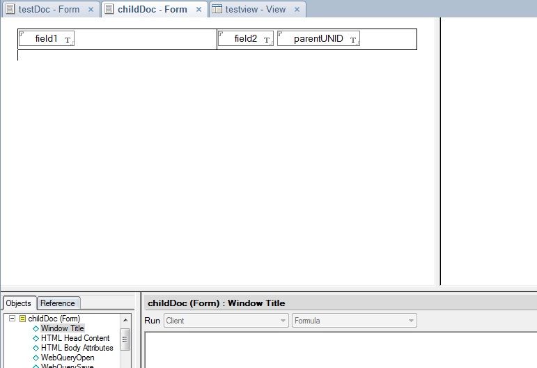
Task: Click the text type icon in field2
Action: pos(267,40)
